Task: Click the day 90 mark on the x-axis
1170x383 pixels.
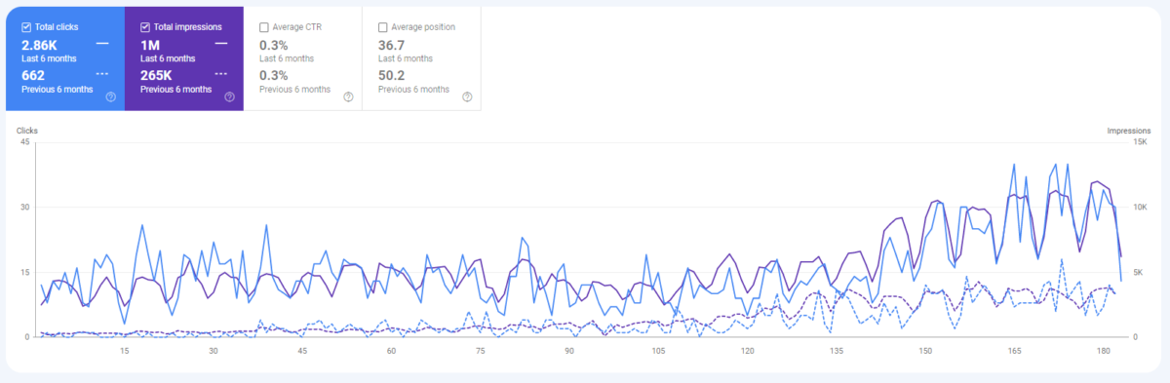Action: click(x=569, y=351)
